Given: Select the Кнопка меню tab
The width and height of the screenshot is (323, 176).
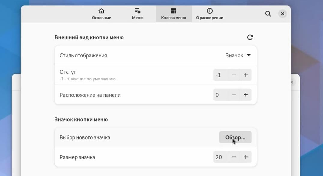Looking at the screenshot, I should coord(174,14).
